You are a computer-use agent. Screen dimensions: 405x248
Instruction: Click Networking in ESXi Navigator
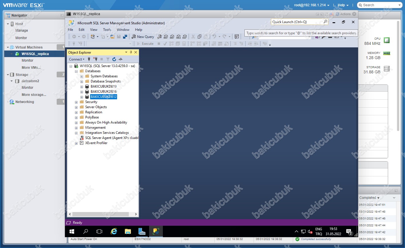coord(25,102)
